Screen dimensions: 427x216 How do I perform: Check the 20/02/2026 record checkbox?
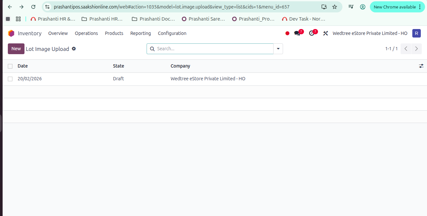(10, 79)
